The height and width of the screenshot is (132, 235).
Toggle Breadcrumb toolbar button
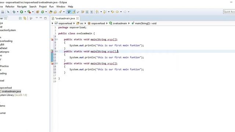pos(69,12)
